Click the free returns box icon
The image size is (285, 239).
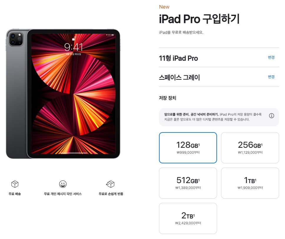click(110, 184)
